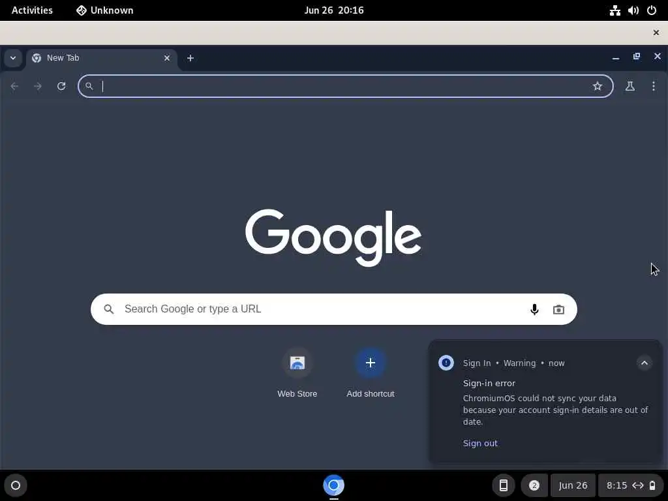Click the network icon in the top bar
Image resolution: width=668 pixels, height=501 pixels.
coord(615,10)
